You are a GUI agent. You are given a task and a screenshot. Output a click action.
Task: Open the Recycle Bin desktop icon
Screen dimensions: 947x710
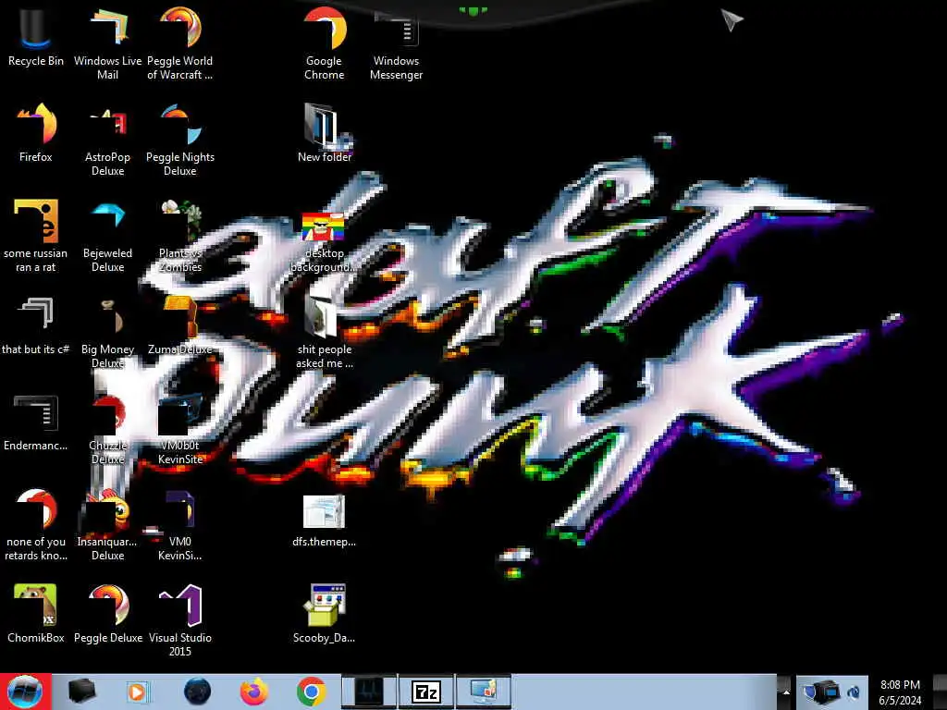point(36,39)
